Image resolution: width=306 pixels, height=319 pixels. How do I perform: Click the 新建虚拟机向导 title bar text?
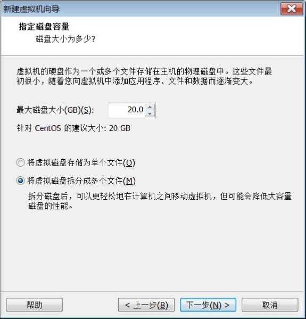31,9
